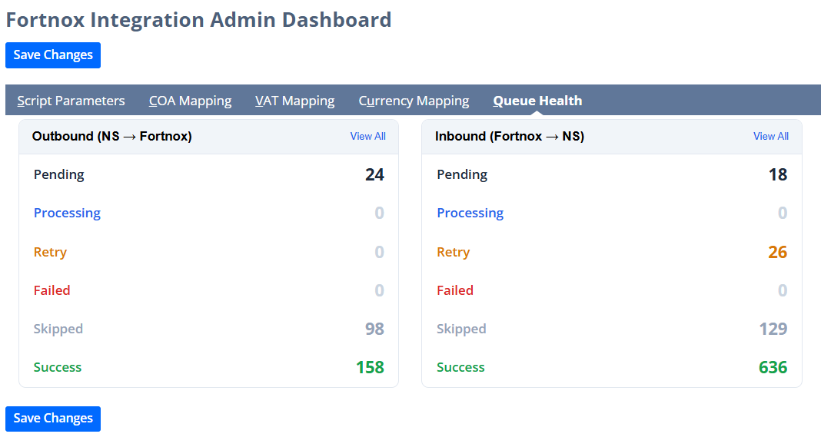
Task: Click the Outbound (NS → Fortnox) header
Action: tap(112, 136)
